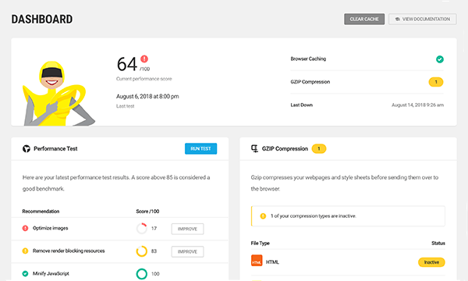
Task: Click the Clear Cache button
Action: coord(364,19)
